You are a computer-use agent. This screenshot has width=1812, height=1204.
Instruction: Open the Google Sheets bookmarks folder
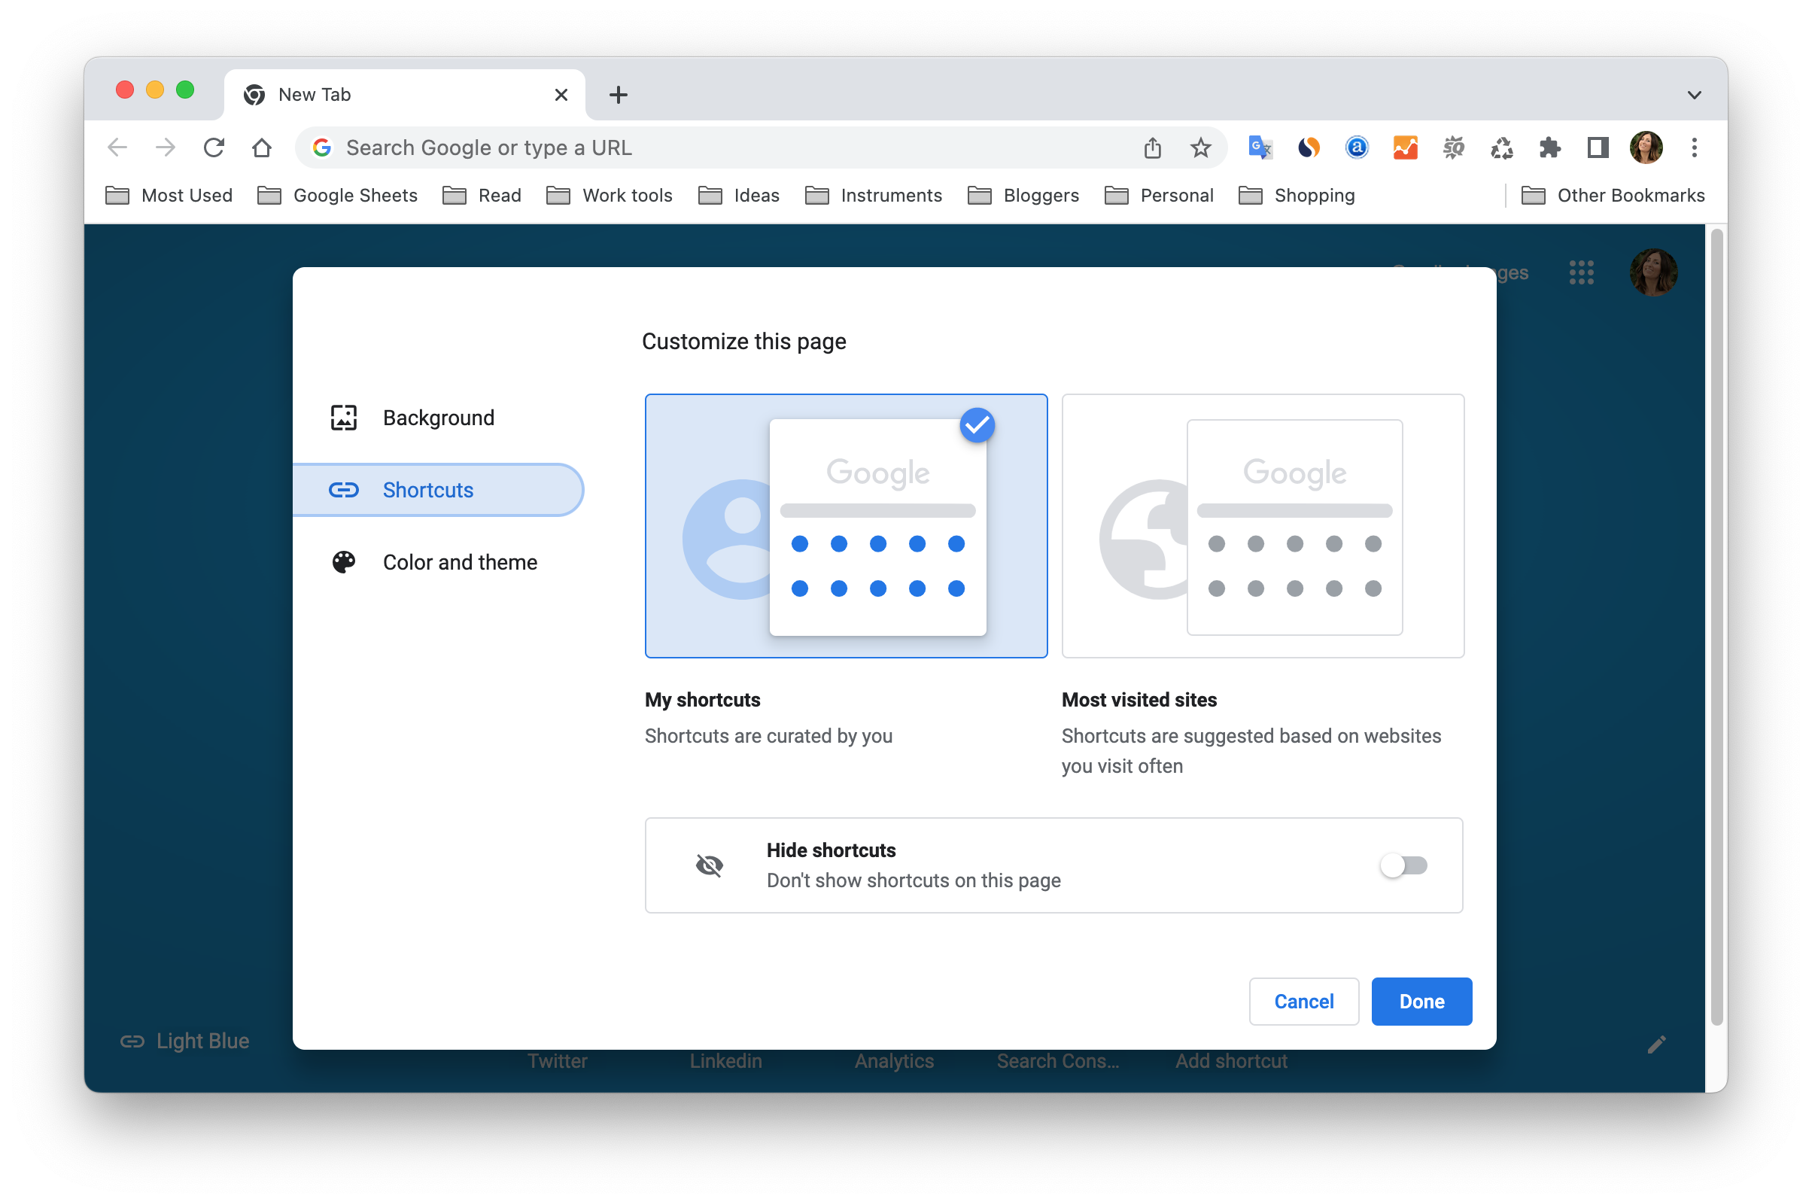(338, 196)
